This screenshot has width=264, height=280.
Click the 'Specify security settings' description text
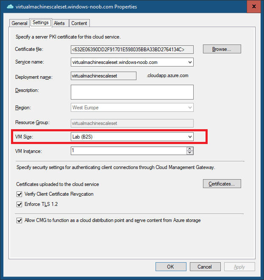pyautogui.click(x=116, y=167)
